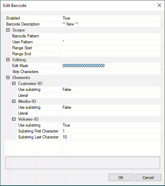Click Customer-ID Literal value field
The image size is (165, 186).
coord(111,95)
